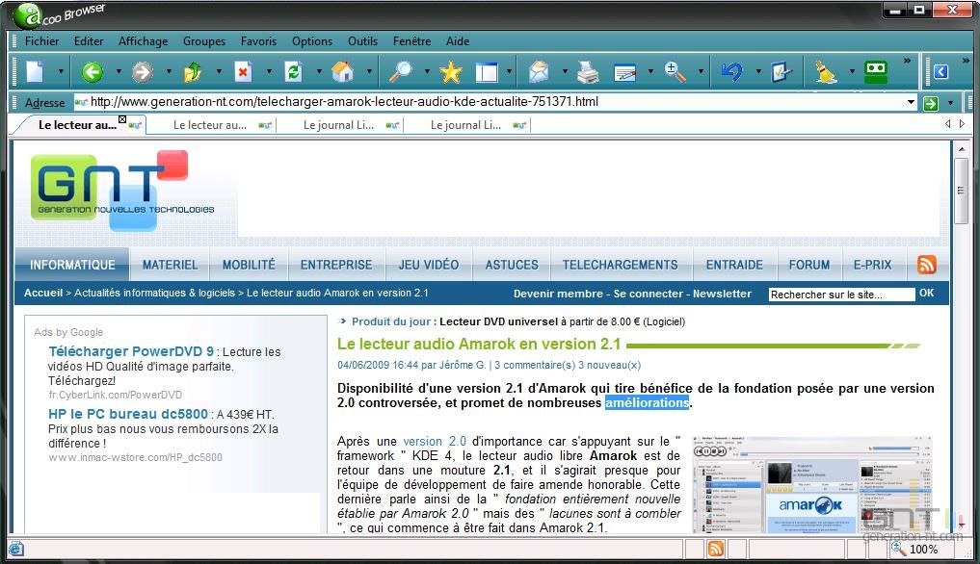980x564 pixels.
Task: Click the window layout icon beside the star
Action: (x=487, y=72)
